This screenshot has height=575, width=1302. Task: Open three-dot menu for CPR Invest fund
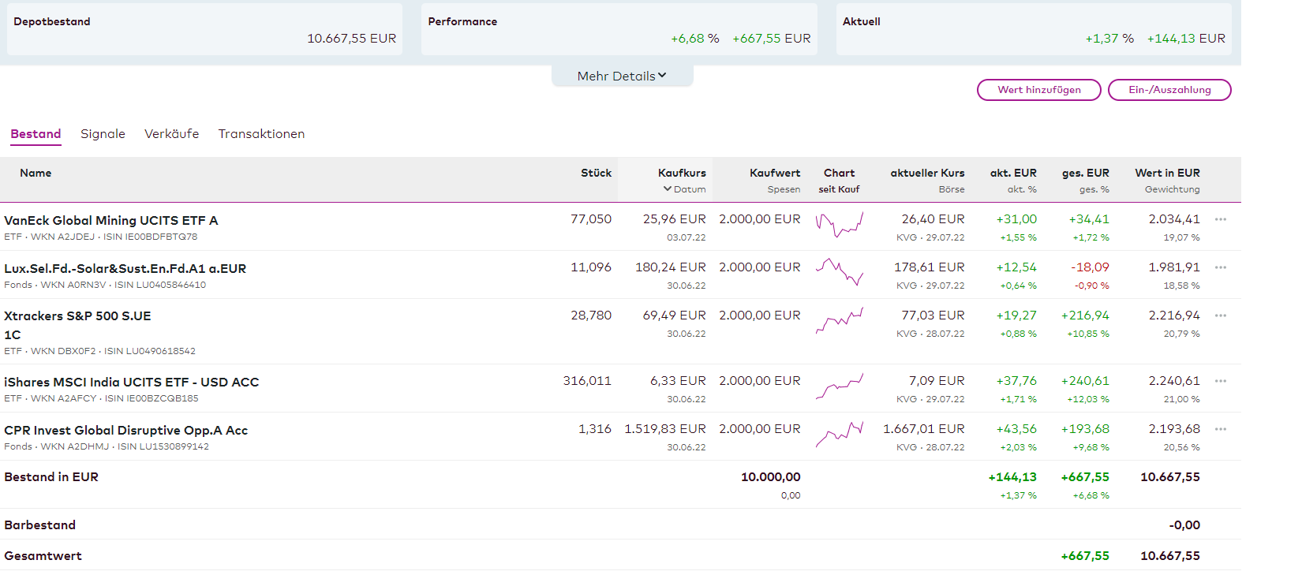(1220, 429)
